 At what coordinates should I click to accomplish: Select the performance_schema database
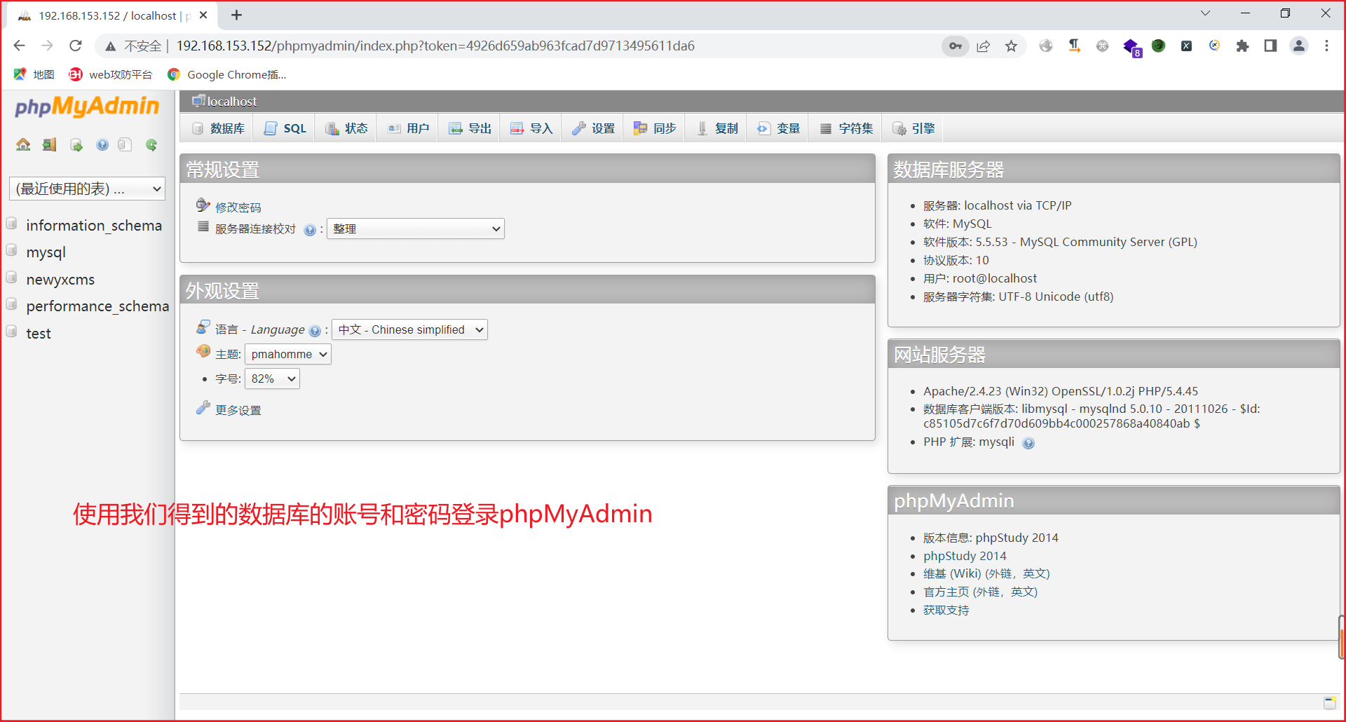pyautogui.click(x=97, y=306)
